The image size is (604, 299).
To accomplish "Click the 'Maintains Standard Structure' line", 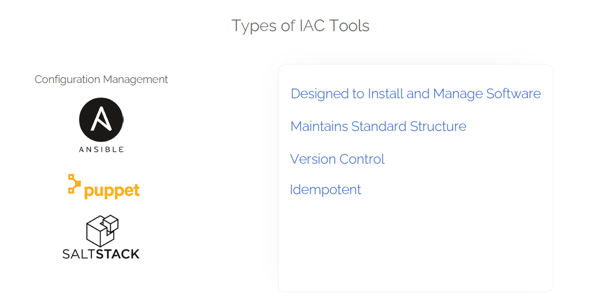I will click(378, 126).
